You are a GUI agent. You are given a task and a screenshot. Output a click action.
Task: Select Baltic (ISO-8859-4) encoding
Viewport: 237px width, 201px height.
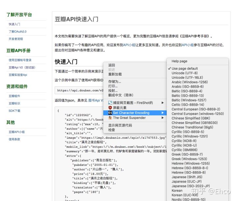click(x=187, y=91)
